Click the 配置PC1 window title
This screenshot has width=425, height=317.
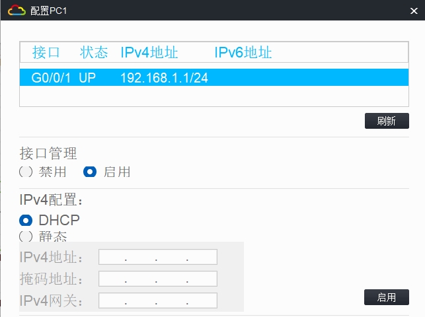(x=48, y=11)
